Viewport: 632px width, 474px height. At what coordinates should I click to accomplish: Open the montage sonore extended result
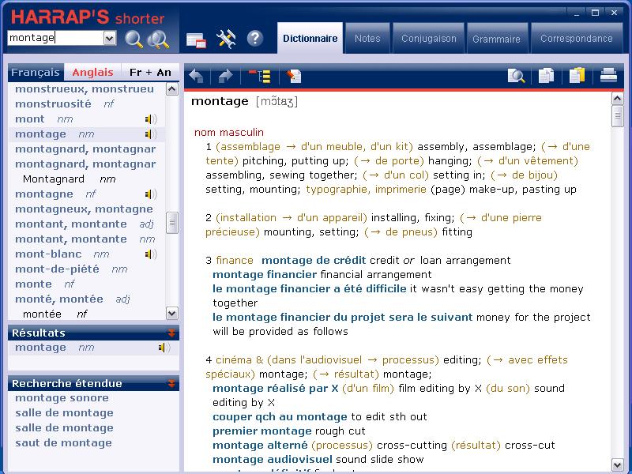pyautogui.click(x=62, y=398)
